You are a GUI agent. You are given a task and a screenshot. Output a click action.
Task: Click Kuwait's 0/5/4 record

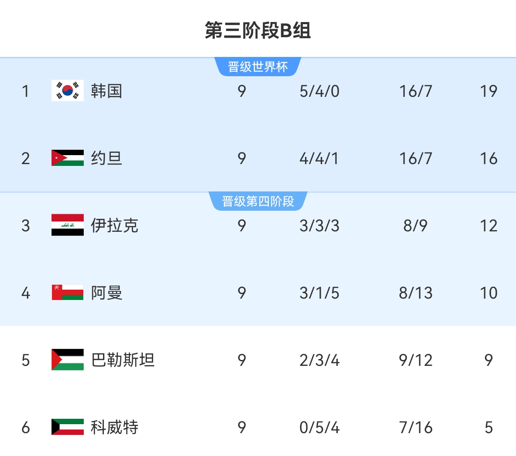[319, 427]
